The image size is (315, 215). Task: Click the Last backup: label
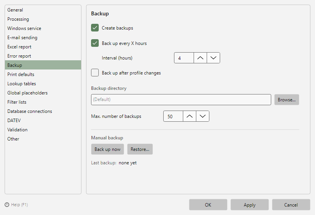pyautogui.click(x=104, y=163)
